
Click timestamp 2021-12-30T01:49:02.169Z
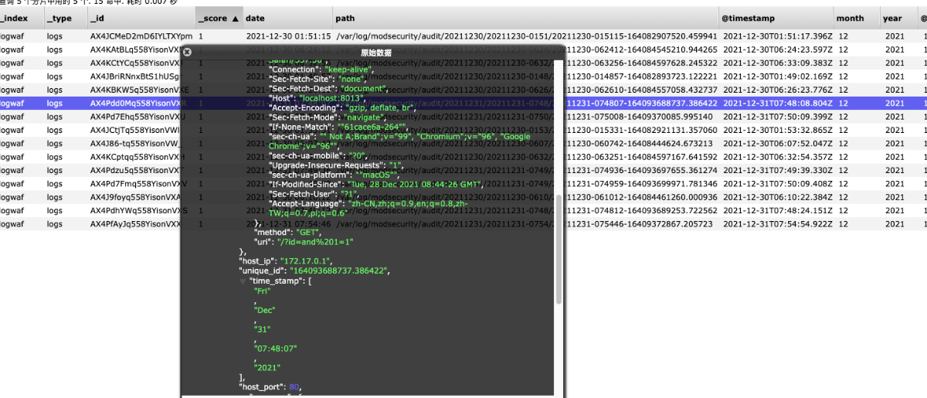776,77
